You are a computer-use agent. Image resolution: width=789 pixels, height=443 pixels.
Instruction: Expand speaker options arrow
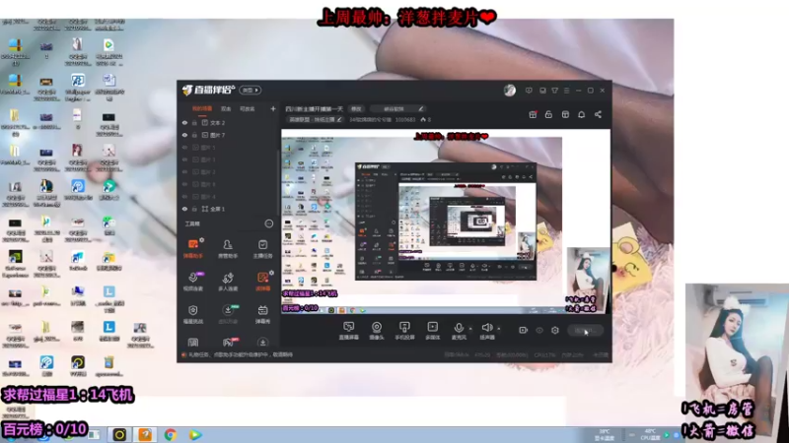[499, 329]
